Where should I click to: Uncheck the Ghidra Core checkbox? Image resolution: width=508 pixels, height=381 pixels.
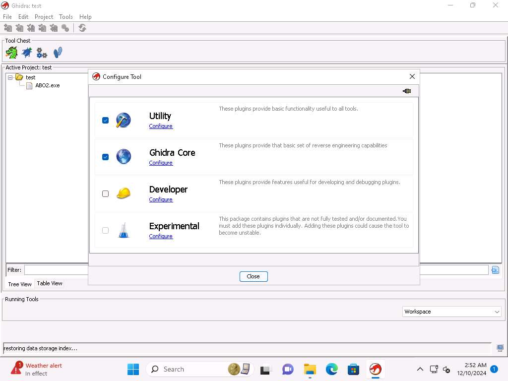click(105, 157)
